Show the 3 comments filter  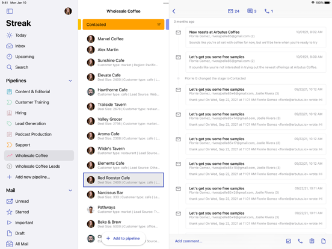[252, 11]
